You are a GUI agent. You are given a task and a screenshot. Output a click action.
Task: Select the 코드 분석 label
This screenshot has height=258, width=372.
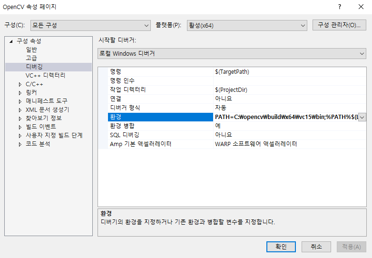pyautogui.click(x=38, y=144)
